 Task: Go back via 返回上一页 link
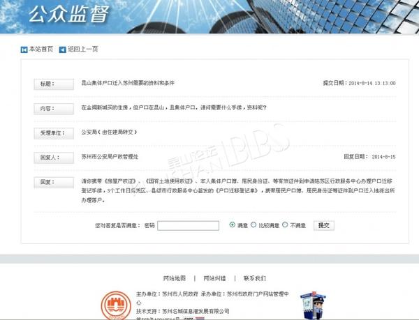click(82, 49)
